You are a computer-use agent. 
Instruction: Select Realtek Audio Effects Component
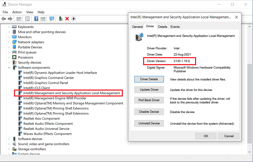[x=48, y=124]
